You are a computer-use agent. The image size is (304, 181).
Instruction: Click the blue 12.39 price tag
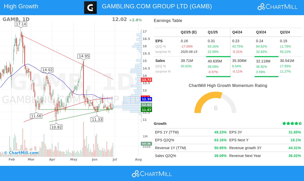(146, 99)
